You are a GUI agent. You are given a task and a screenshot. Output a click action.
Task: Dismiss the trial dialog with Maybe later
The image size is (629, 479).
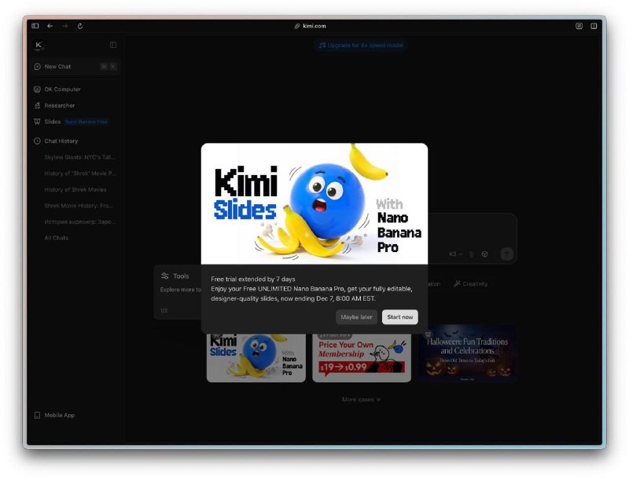pos(356,316)
